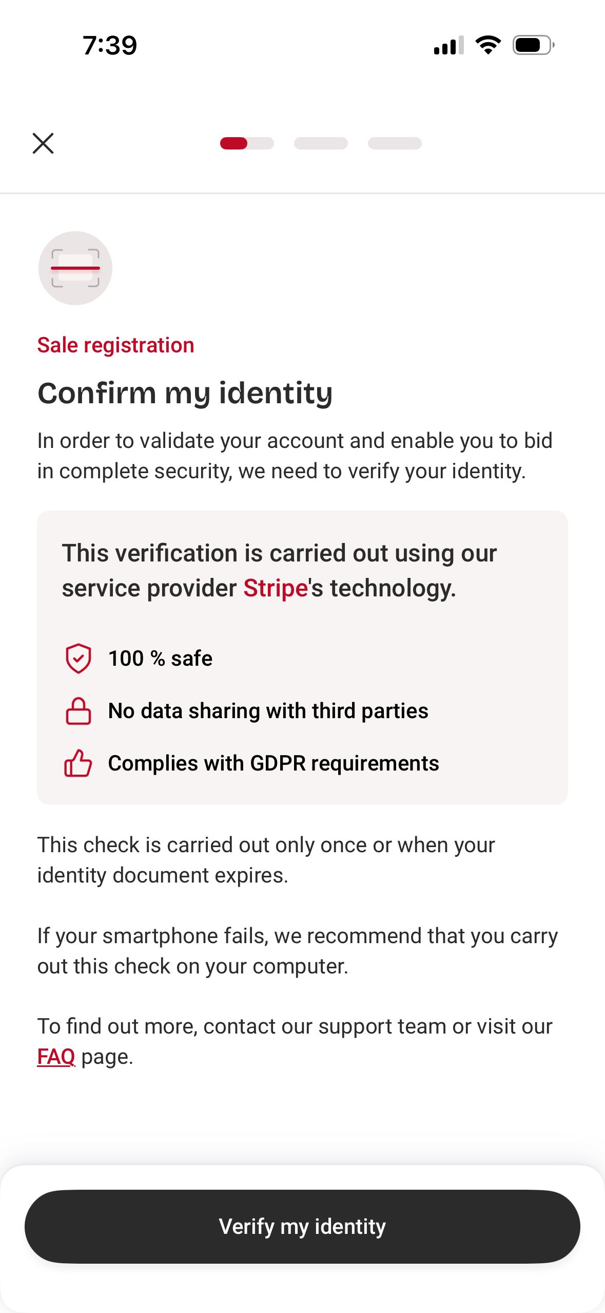This screenshot has width=605, height=1313.
Task: Click the Wi-Fi icon in status bar
Action: 487,45
